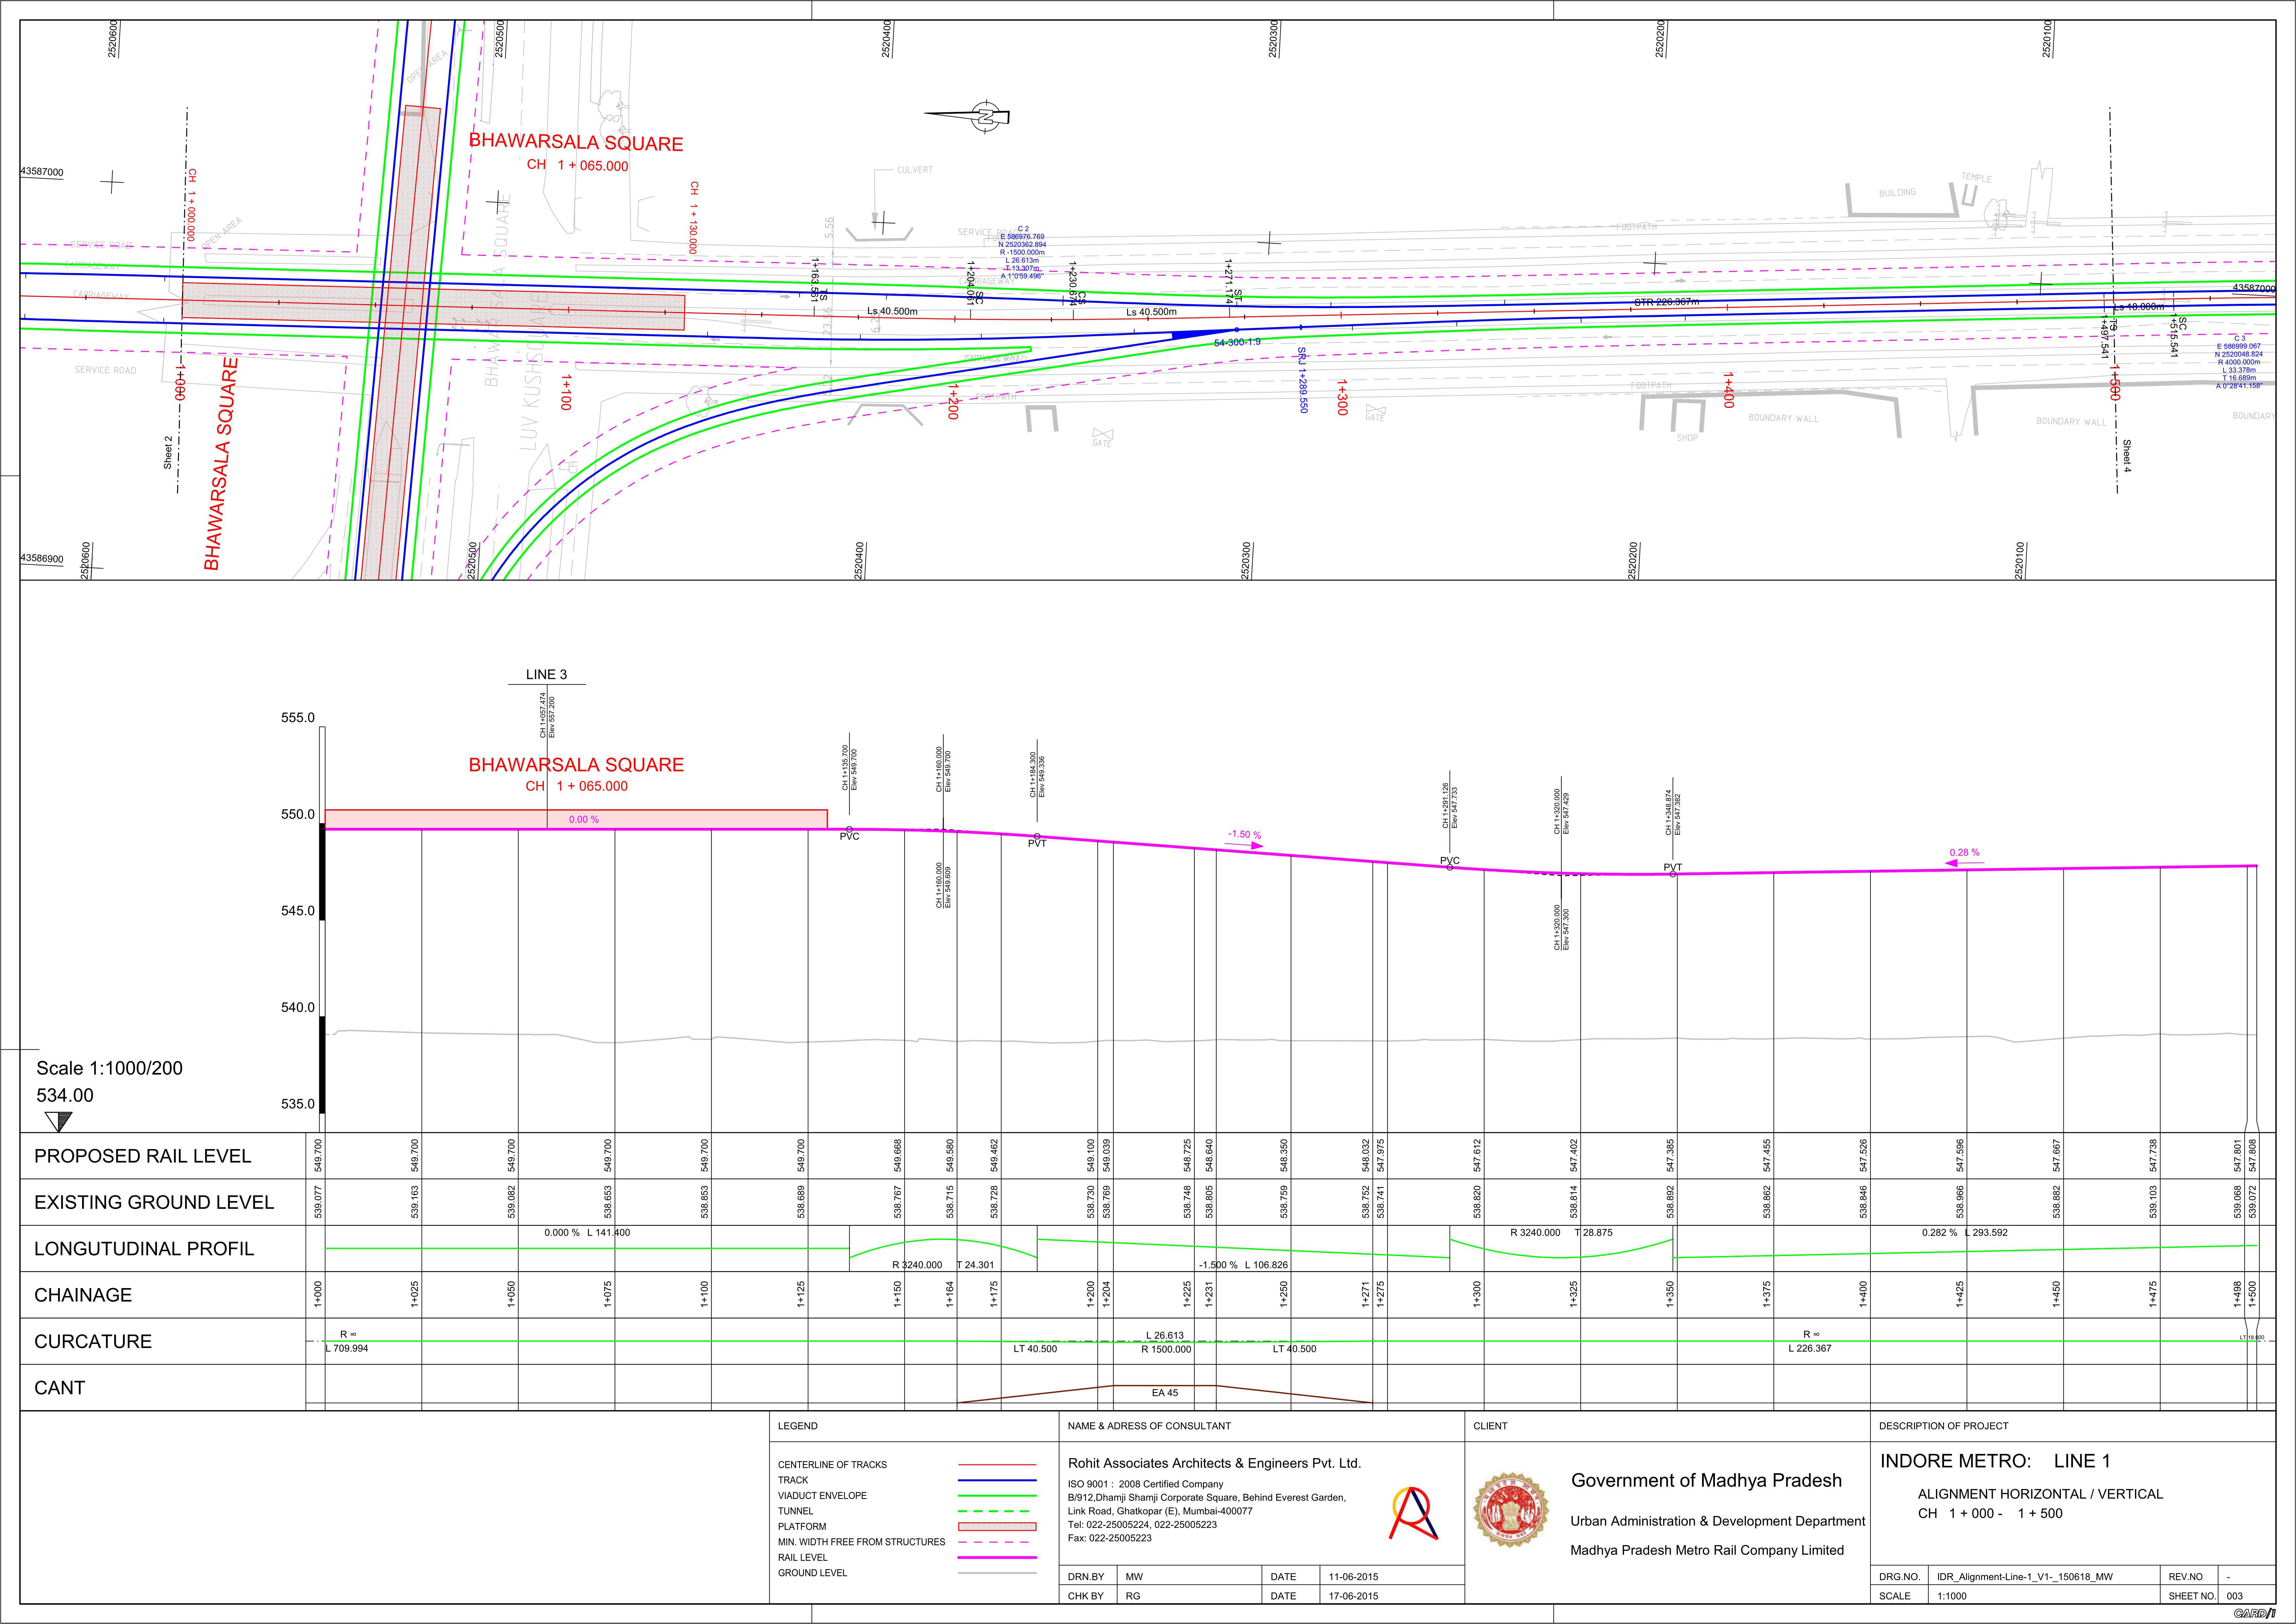This screenshot has width=2296, height=1624.
Task: Click the 1:1000 scale value in title block
Action: [x=1952, y=1596]
